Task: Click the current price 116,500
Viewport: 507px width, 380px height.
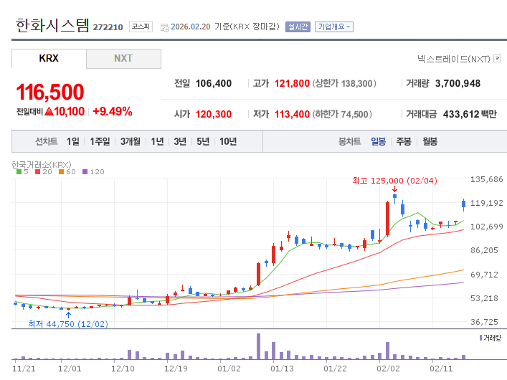Action: pos(50,92)
